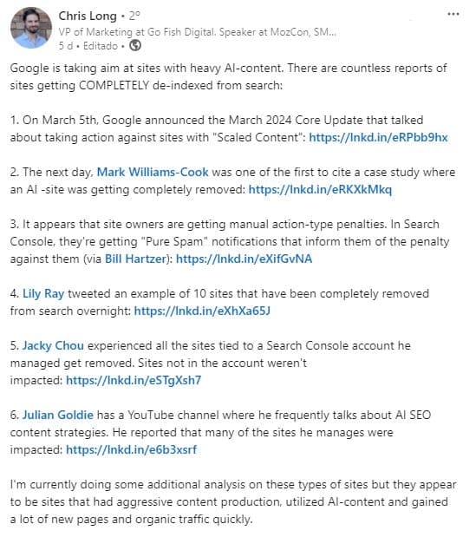Click the globe public visibility icon
476x537 pixels.
pos(135,46)
